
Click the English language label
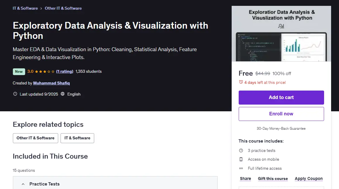[x=74, y=94]
